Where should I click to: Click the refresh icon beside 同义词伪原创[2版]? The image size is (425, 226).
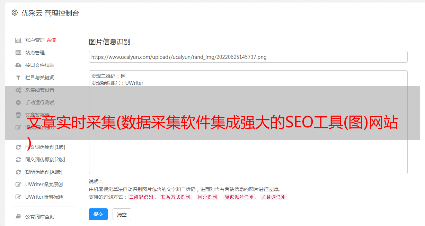click(18, 160)
